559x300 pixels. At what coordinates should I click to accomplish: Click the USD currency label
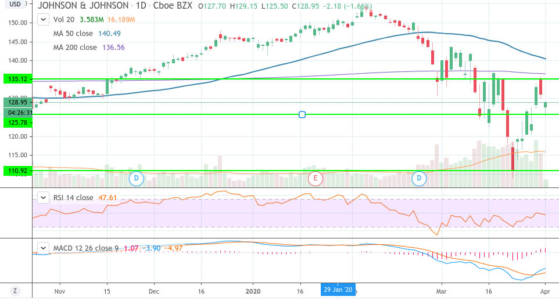click(15, 4)
